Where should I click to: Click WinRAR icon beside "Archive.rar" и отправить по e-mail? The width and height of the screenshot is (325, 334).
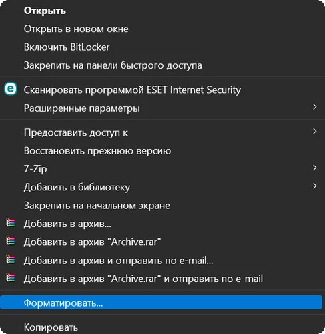[11, 278]
